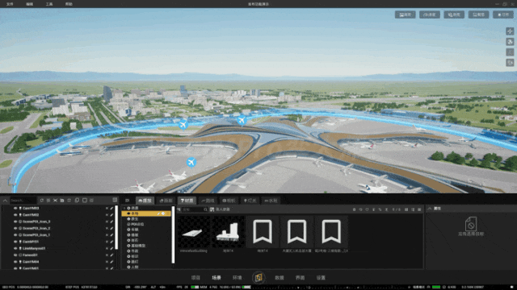Image resolution: width=517 pixels, height=290 pixels.
Task: Go to the 设置 section in the bottom navigation
Action: pyautogui.click(x=321, y=278)
